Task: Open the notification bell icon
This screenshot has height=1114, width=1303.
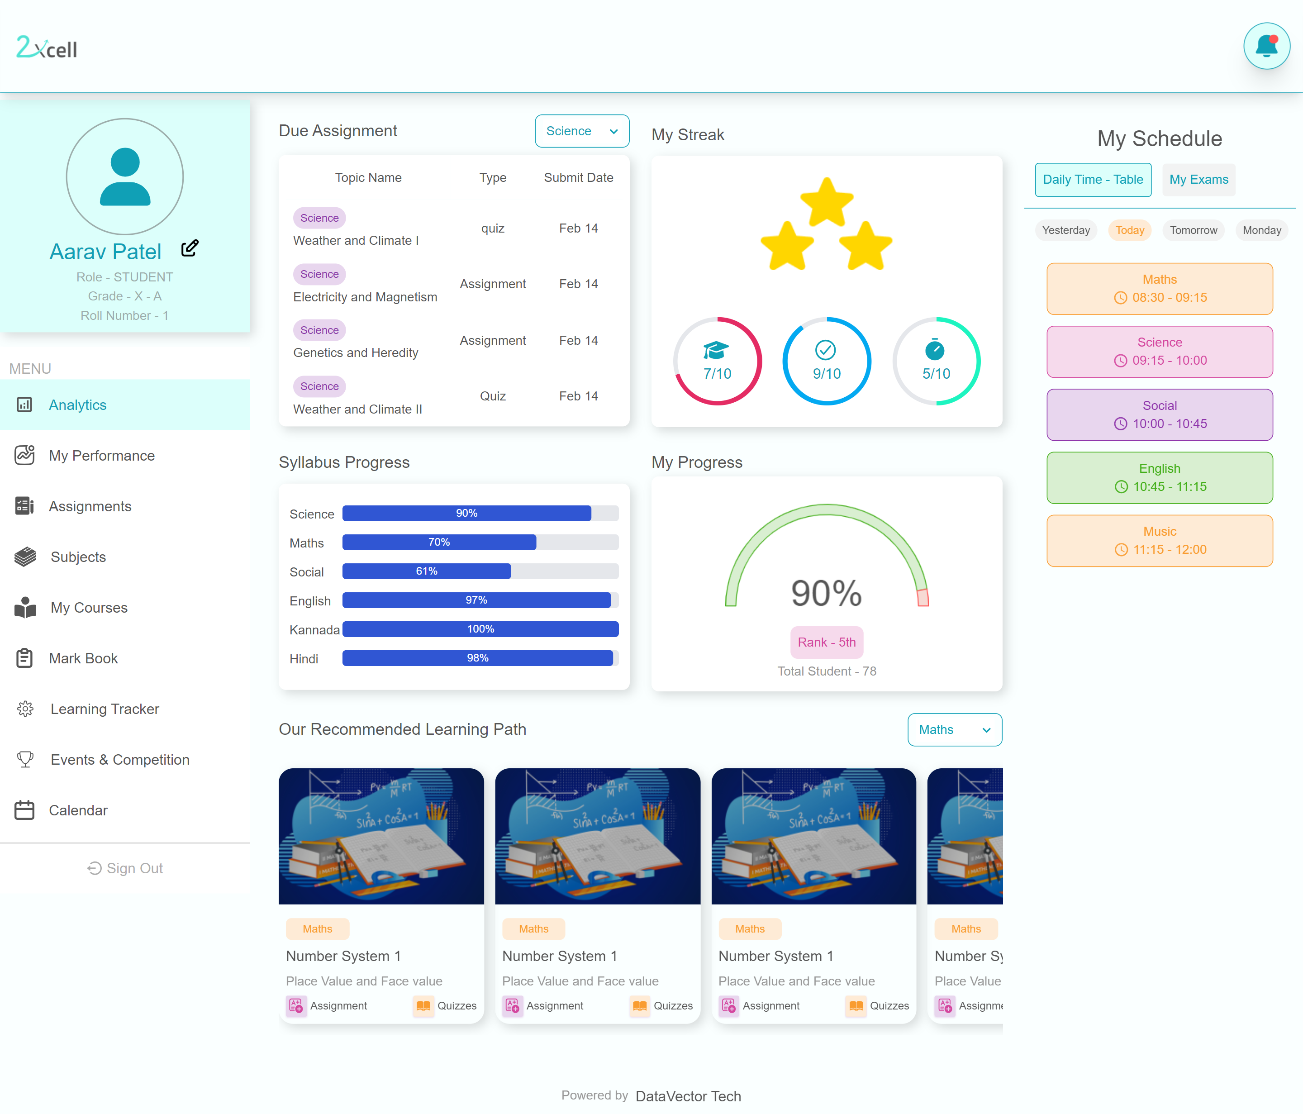Action: pos(1266,46)
